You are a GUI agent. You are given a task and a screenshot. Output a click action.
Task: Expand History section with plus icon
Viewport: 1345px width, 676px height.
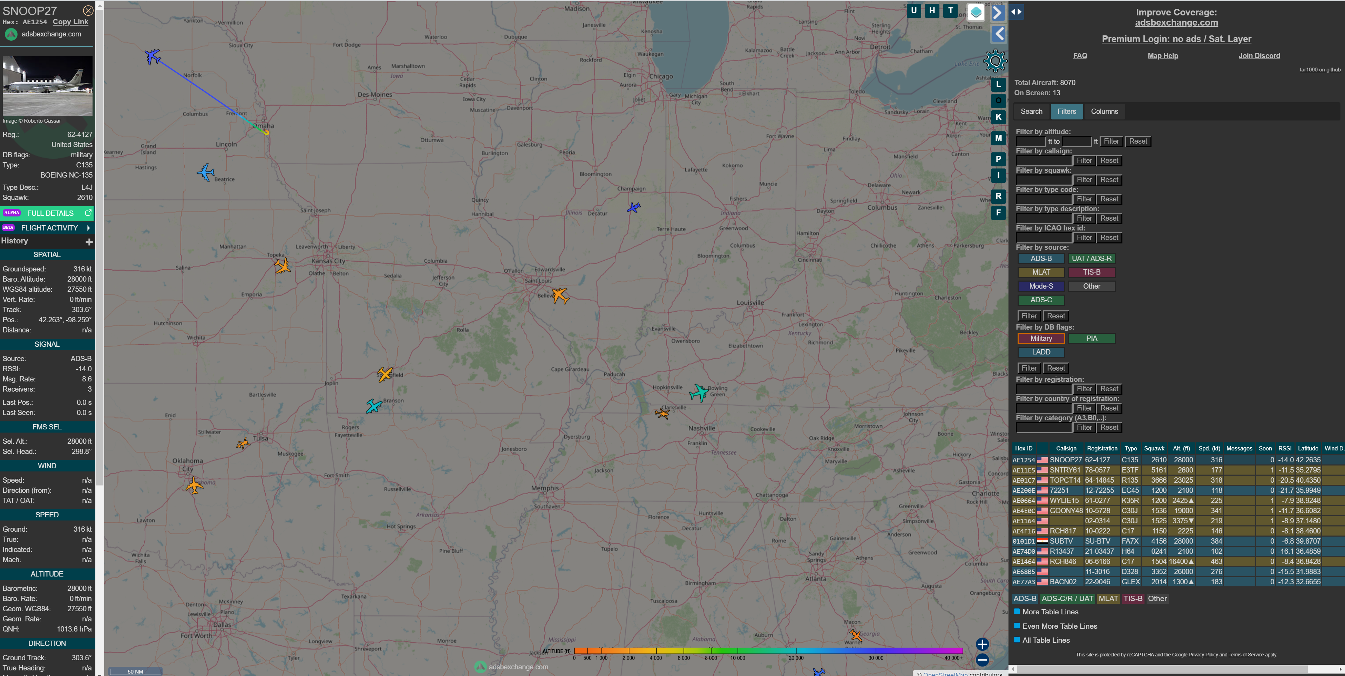click(x=89, y=241)
